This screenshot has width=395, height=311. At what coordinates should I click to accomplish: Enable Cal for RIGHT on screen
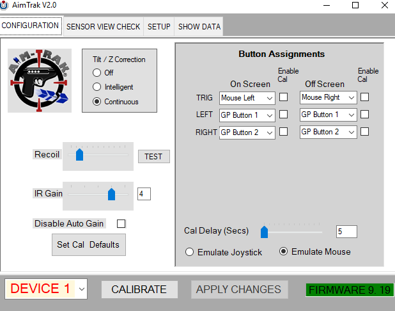[x=283, y=131]
